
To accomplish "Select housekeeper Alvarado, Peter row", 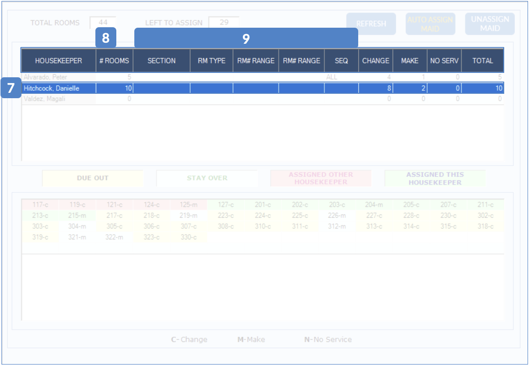I will pos(58,77).
